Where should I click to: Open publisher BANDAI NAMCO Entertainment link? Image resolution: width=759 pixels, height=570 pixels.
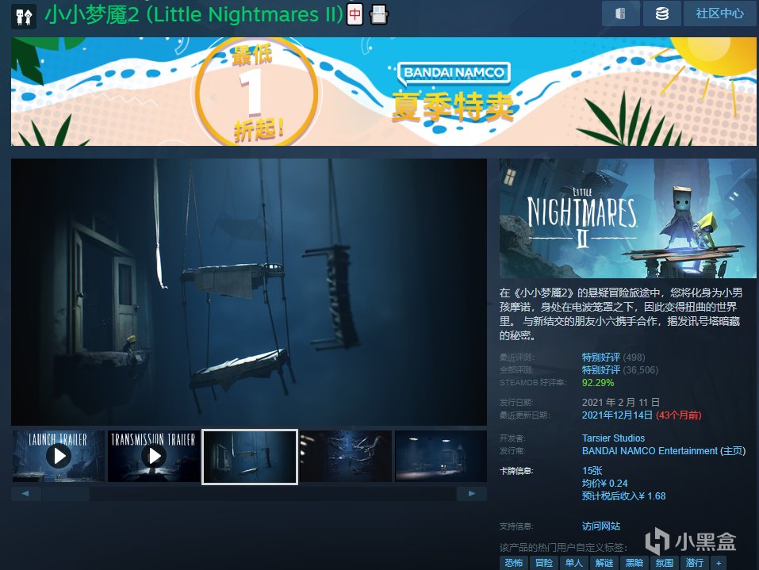650,451
